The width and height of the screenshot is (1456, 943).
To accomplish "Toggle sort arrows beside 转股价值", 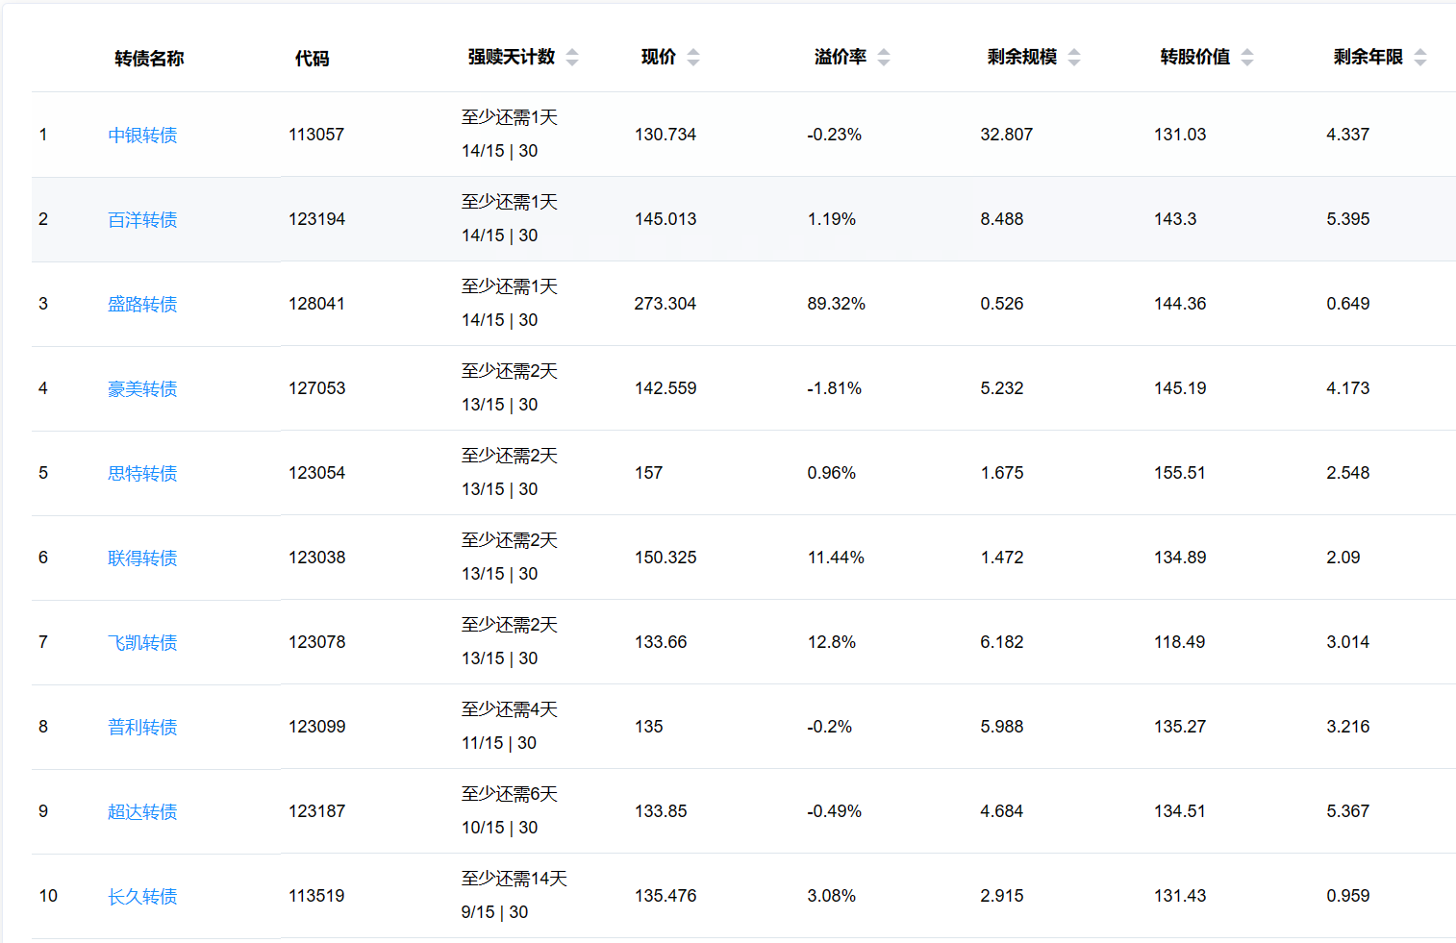I will tap(1247, 58).
